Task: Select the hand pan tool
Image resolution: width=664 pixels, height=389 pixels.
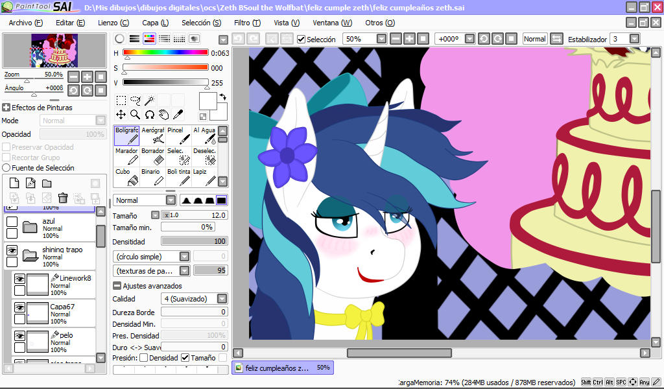Action: click(x=164, y=114)
